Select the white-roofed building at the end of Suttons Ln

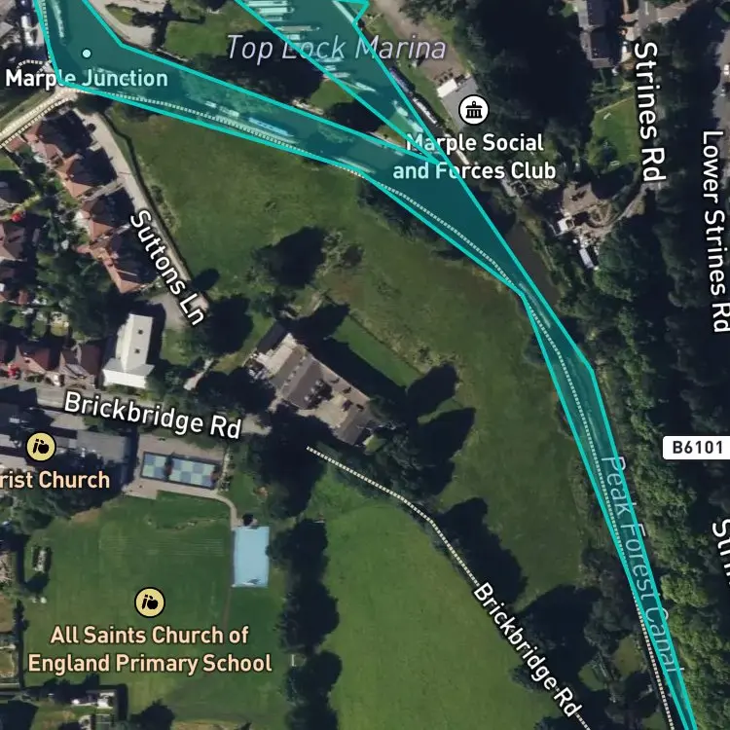click(x=128, y=350)
